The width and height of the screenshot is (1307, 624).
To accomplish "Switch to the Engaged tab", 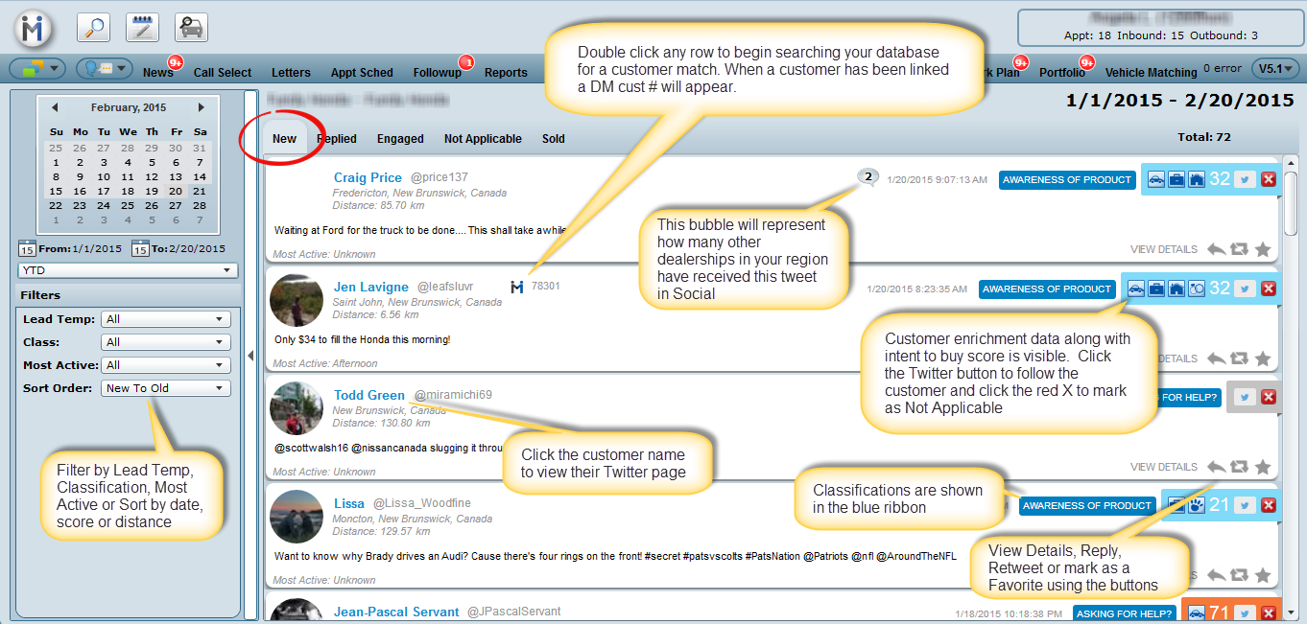I will click(x=400, y=139).
